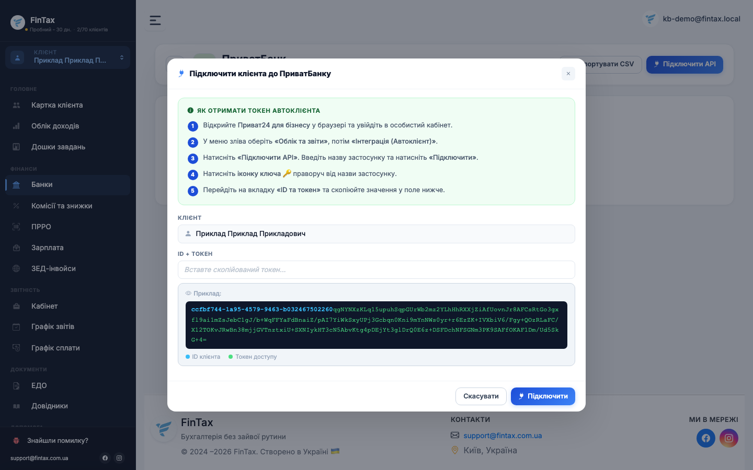This screenshot has width=753, height=470.
Task: Open Комісії та знижки page
Action: click(67, 206)
